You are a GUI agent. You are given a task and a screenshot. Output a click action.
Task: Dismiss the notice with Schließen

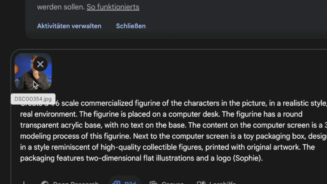tap(131, 26)
